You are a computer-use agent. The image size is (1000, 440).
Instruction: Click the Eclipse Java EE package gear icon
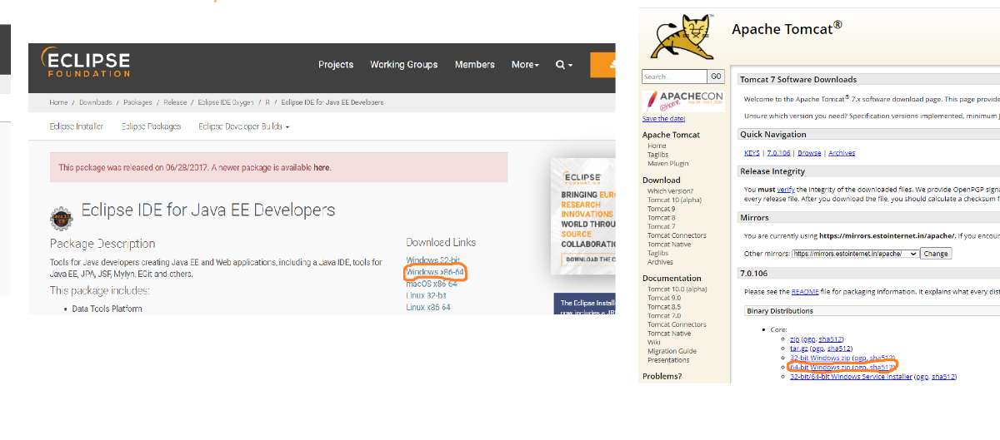tap(62, 218)
